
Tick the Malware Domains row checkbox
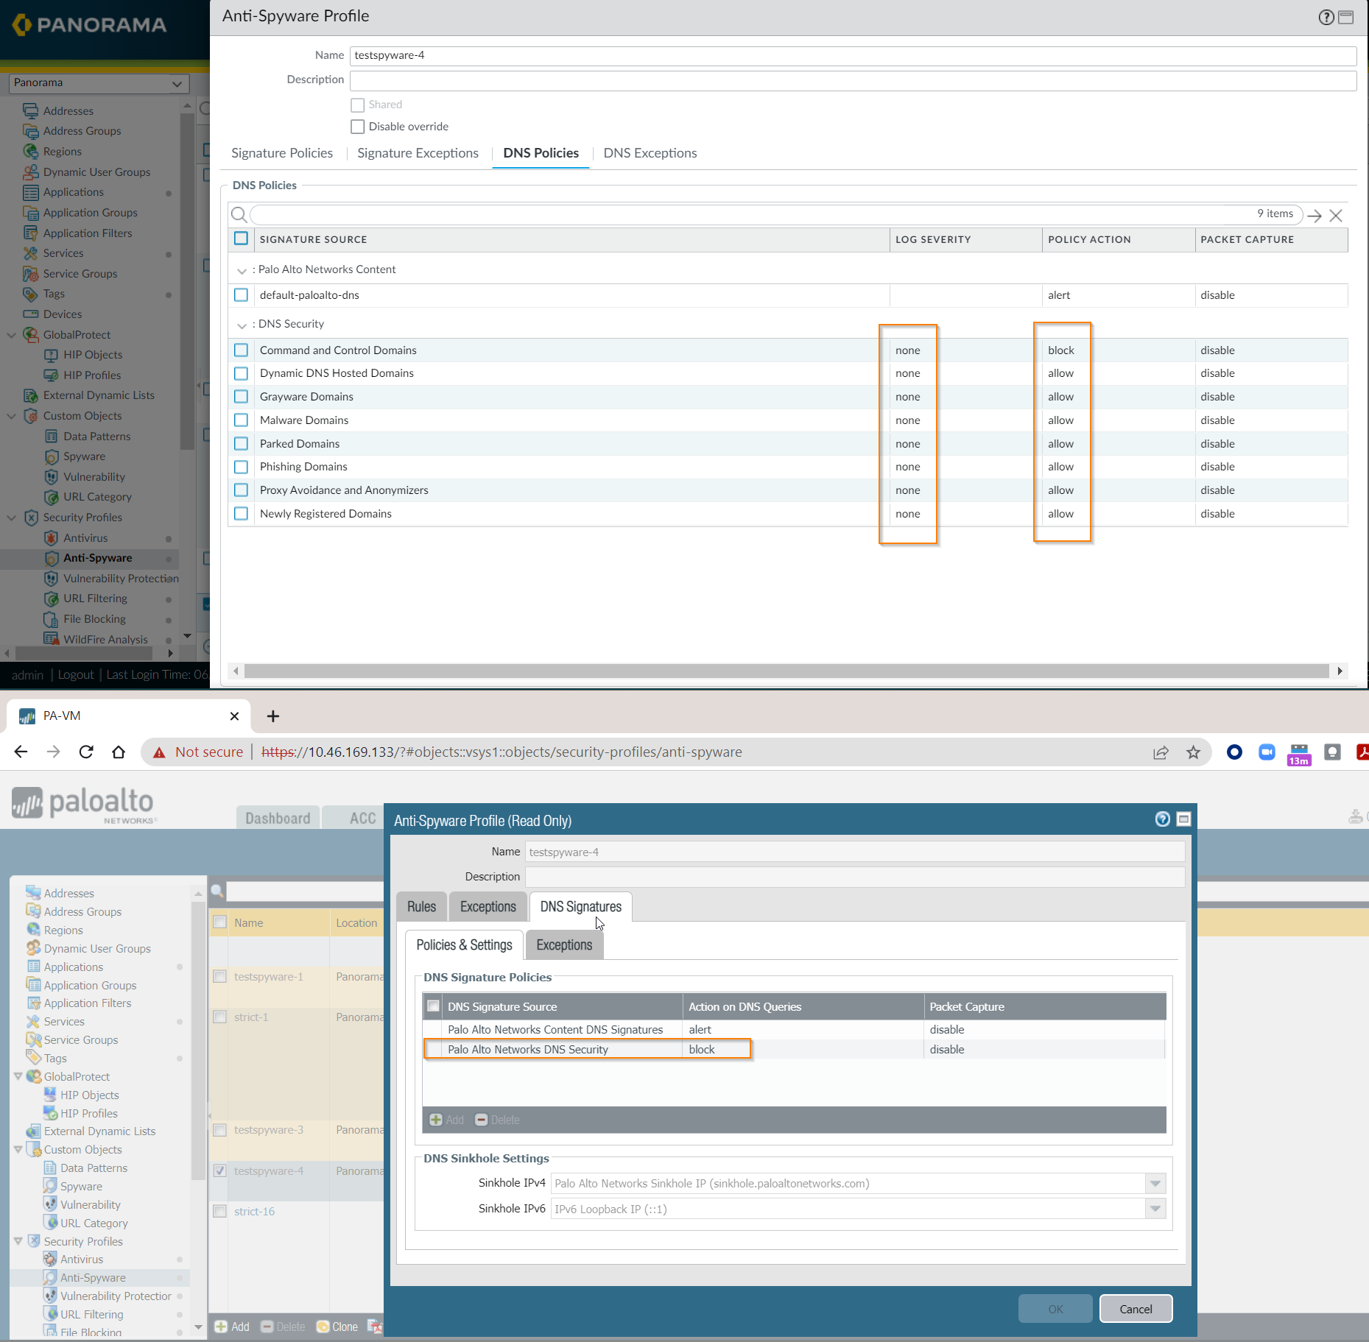241,420
